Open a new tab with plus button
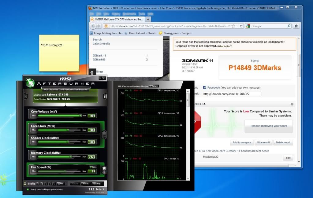Viewport: 313px width, 198px height. click(148, 19)
